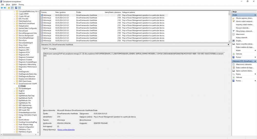The image size is (257, 139).
Task: Open the Akcja menu
Action: (8, 5)
